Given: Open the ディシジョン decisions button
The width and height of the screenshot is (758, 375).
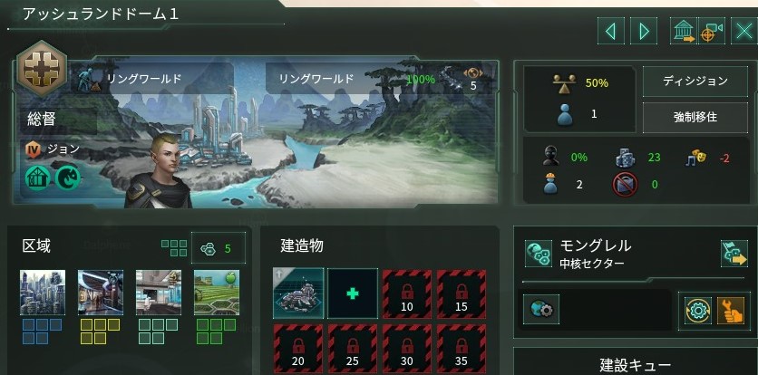Looking at the screenshot, I should coord(695,82).
